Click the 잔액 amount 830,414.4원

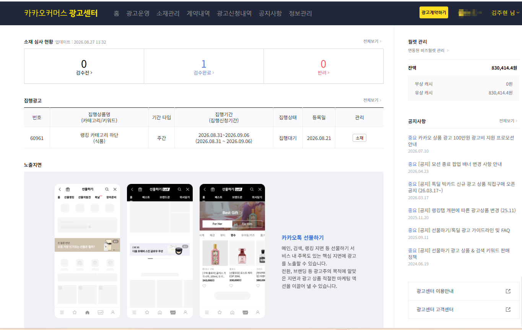click(x=504, y=68)
